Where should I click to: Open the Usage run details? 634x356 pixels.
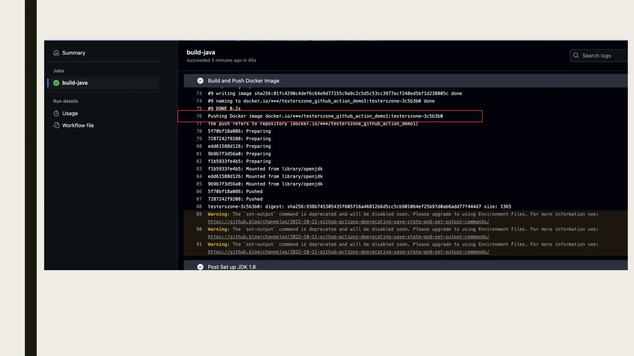[70, 113]
